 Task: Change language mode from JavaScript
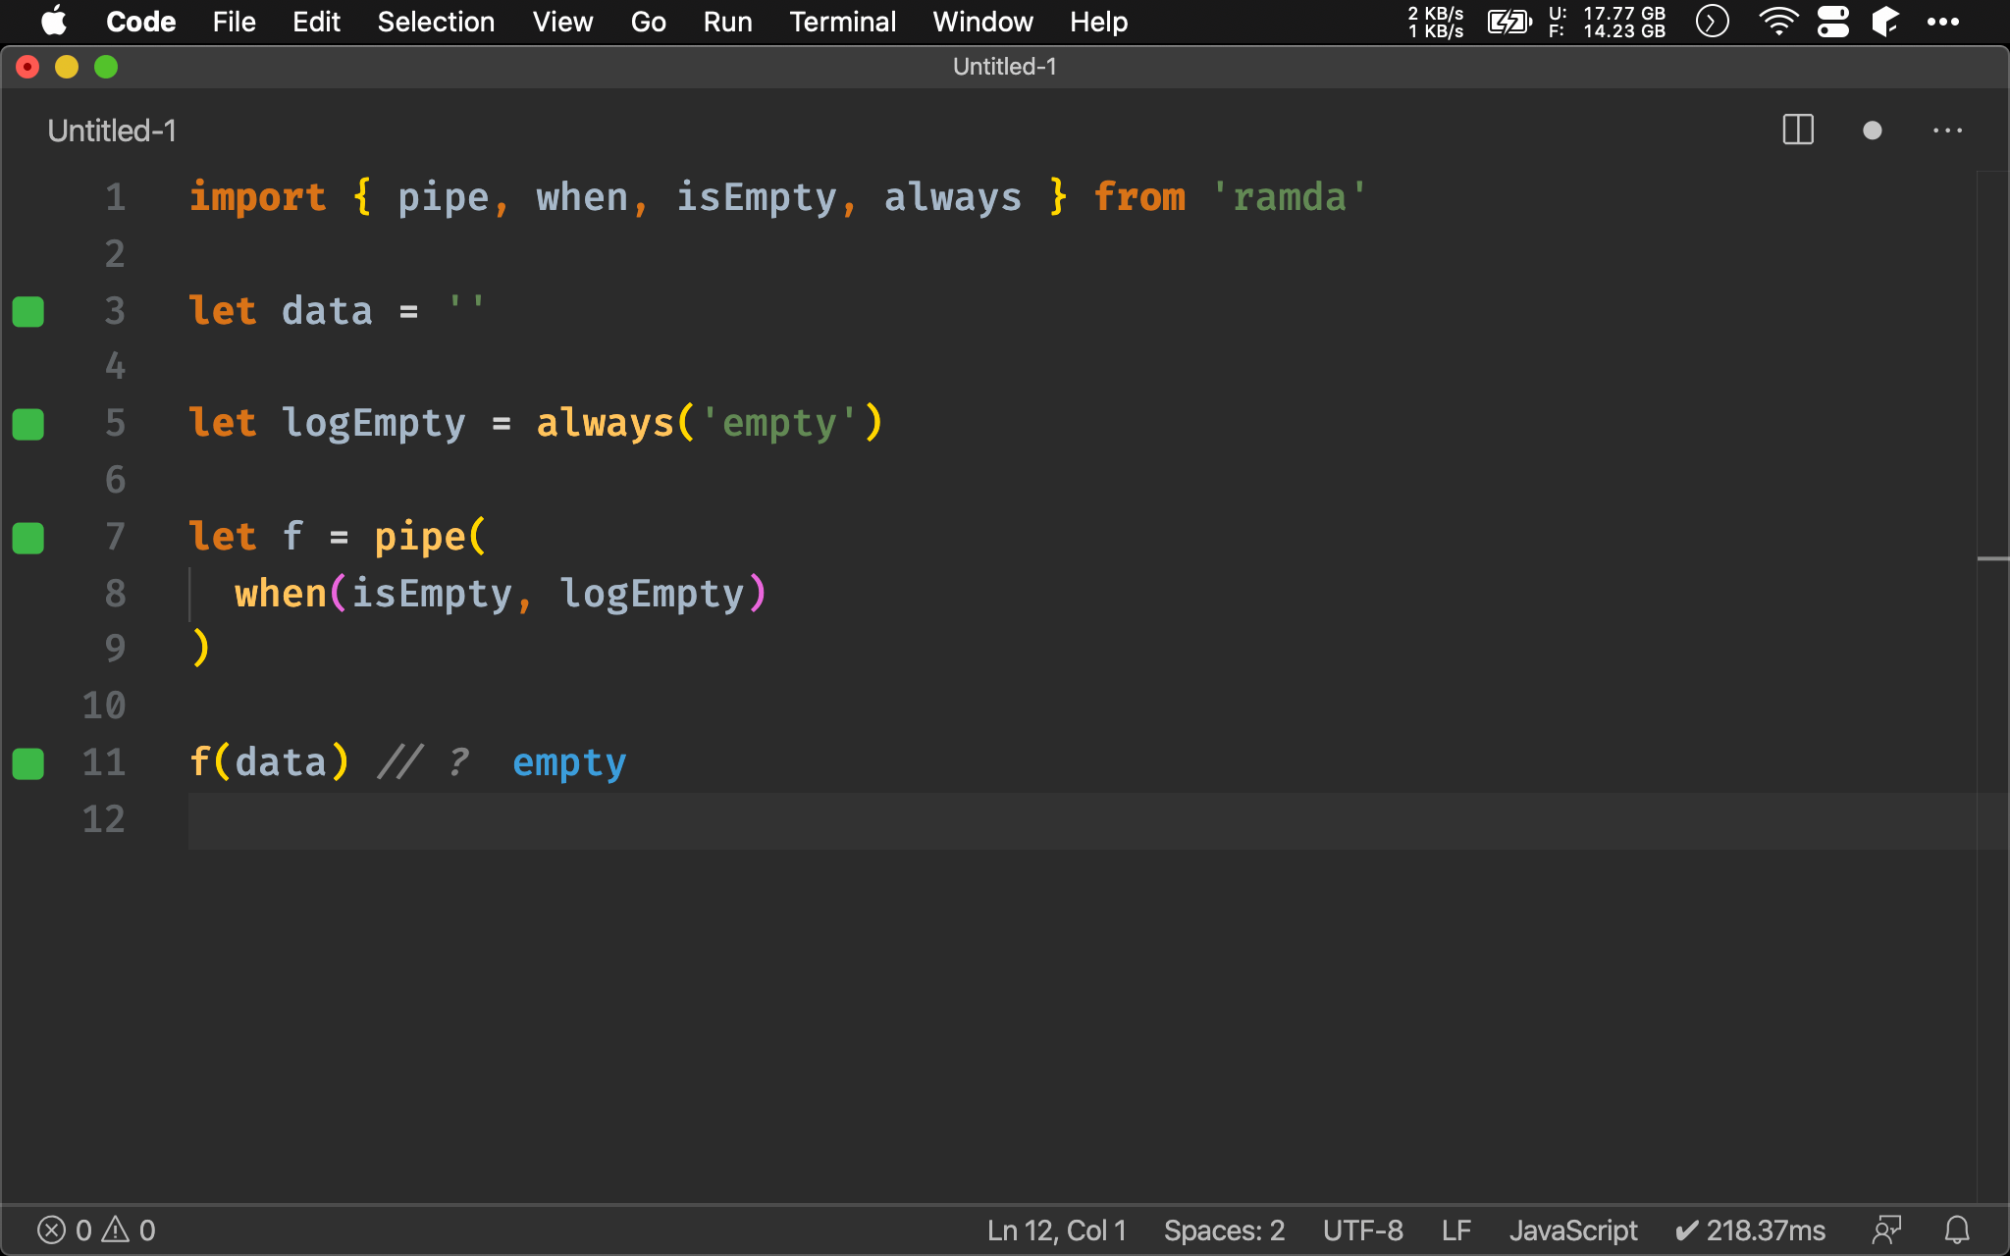click(x=1573, y=1230)
